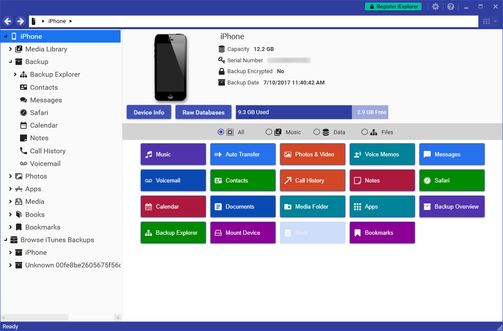This screenshot has height=331, width=503.
Task: Select Calendar in the sidebar tree
Action: 44,125
